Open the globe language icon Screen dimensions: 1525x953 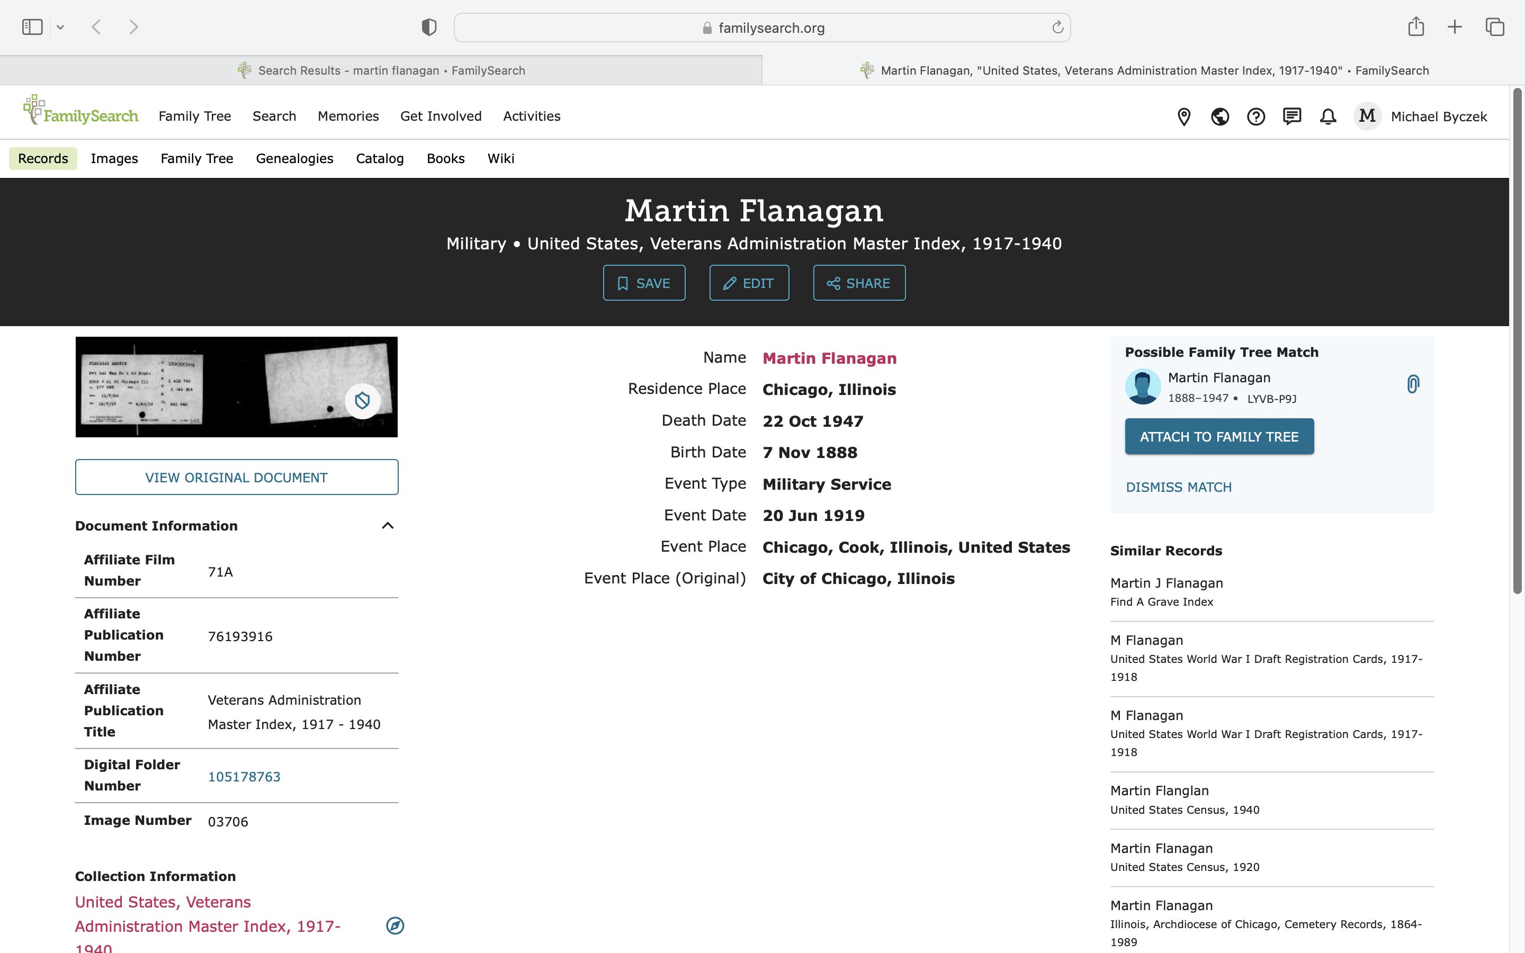pyautogui.click(x=1219, y=116)
